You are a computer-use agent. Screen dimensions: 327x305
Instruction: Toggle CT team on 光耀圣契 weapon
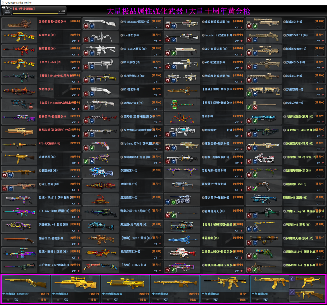pyautogui.click(x=74, y=41)
